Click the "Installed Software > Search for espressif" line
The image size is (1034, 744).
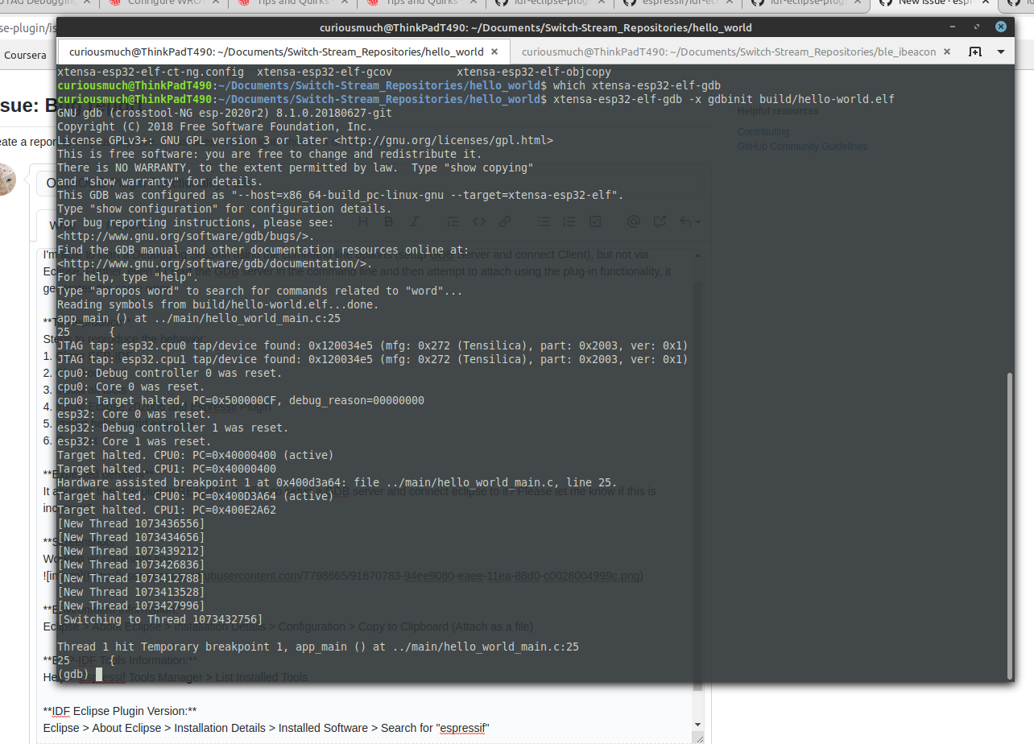(x=267, y=728)
